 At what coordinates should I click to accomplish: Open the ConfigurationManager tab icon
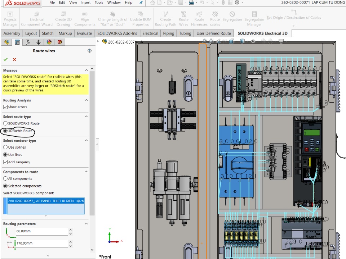(28, 42)
